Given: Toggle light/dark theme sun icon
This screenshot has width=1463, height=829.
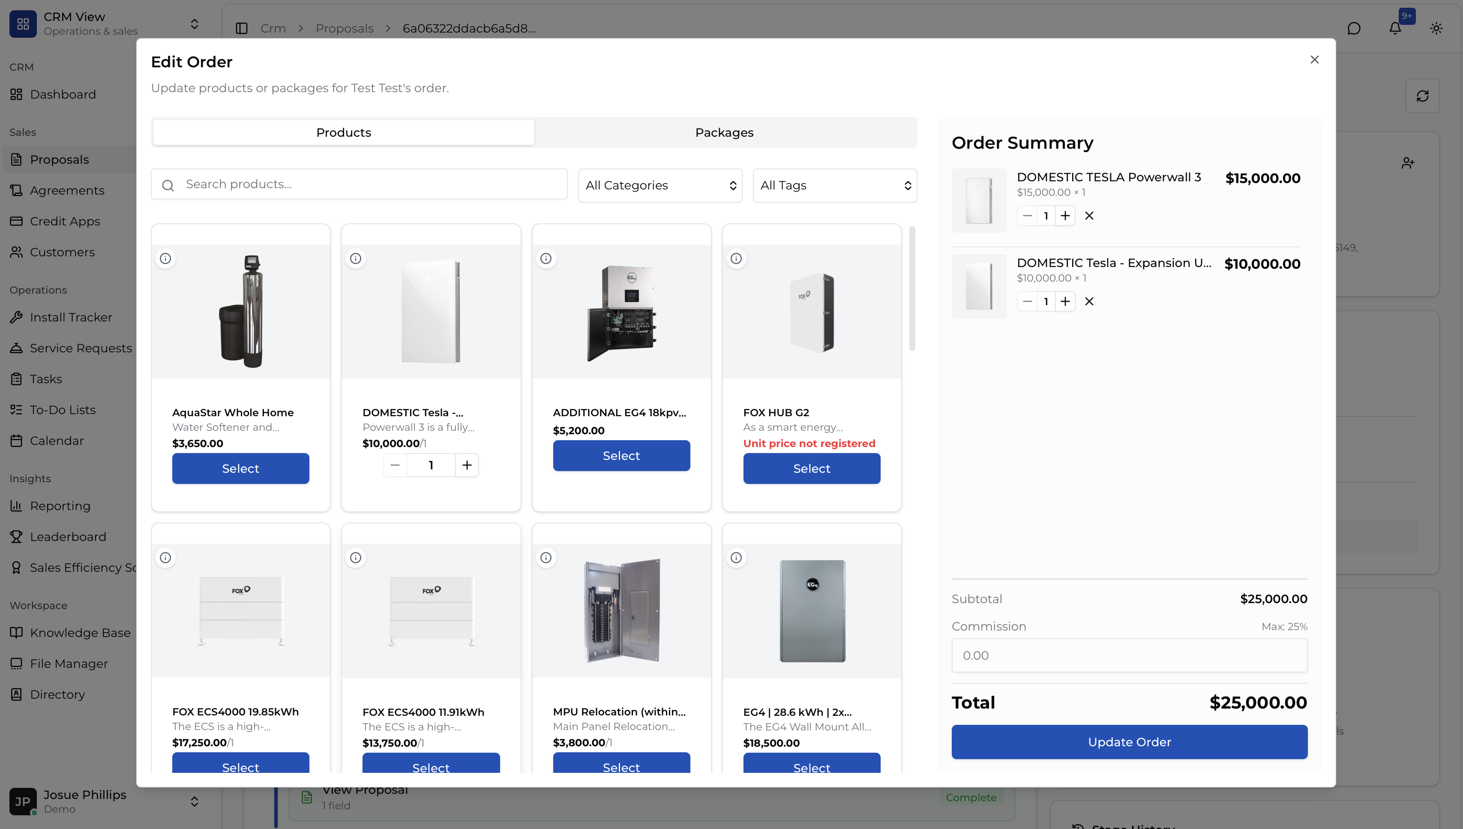Looking at the screenshot, I should (1436, 28).
